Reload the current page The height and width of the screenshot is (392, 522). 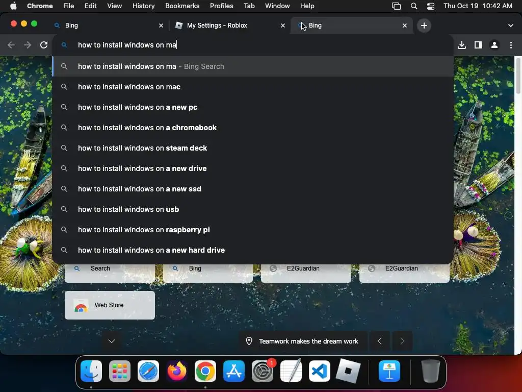point(44,45)
